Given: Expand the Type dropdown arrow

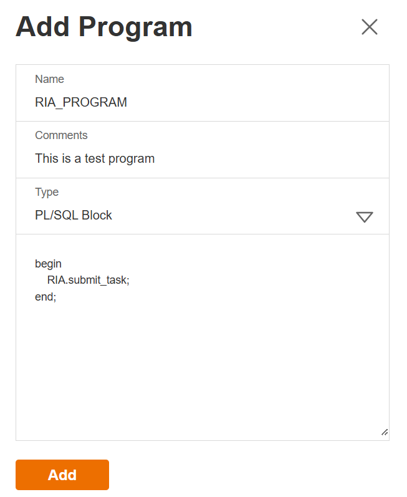Looking at the screenshot, I should pos(364,216).
